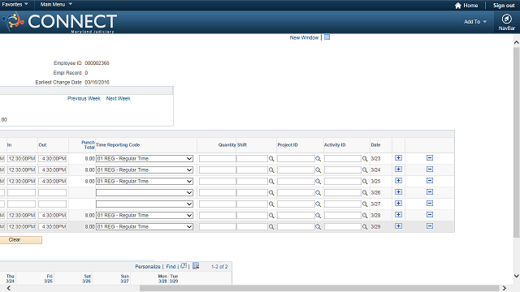Screen dimensions: 520x292
Task: Delete the 3/24 row with minus icon
Action: (x=430, y=170)
